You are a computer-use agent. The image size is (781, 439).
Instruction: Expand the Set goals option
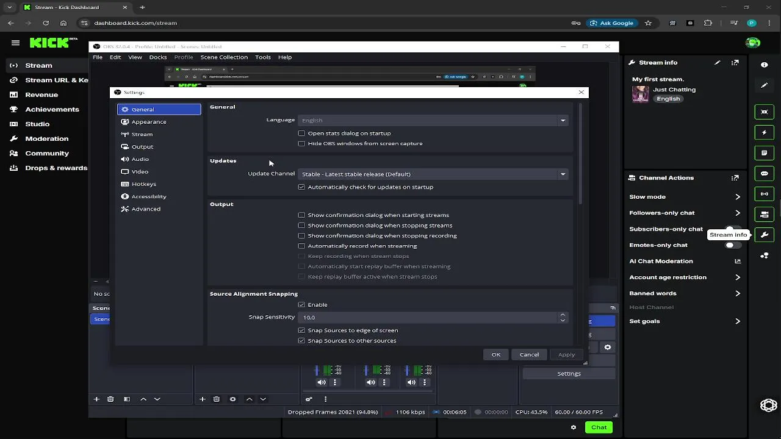click(738, 321)
